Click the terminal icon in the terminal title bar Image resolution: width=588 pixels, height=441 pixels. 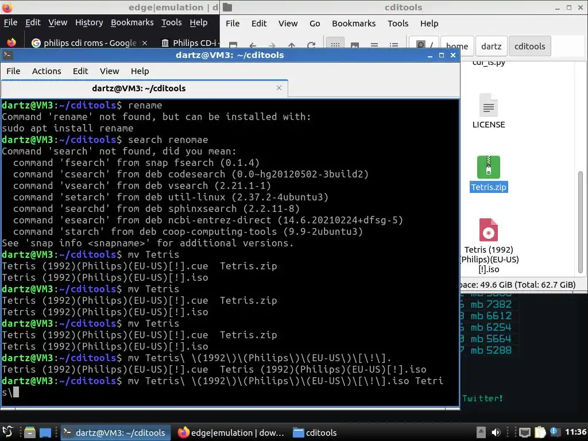click(x=7, y=55)
